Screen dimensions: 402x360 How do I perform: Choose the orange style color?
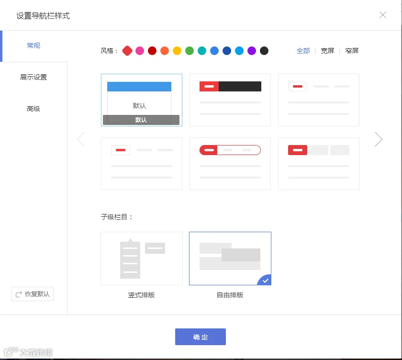click(165, 51)
